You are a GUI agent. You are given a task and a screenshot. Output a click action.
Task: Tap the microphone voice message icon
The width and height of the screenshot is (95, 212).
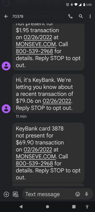coord(87,194)
